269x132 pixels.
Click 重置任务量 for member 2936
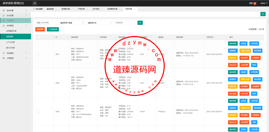pyautogui.click(x=245, y=79)
